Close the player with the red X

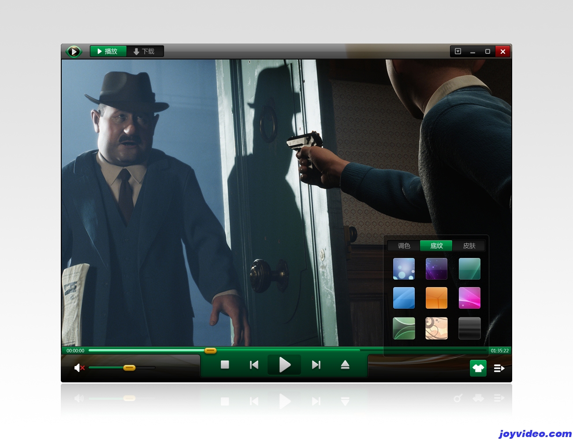pyautogui.click(x=502, y=52)
